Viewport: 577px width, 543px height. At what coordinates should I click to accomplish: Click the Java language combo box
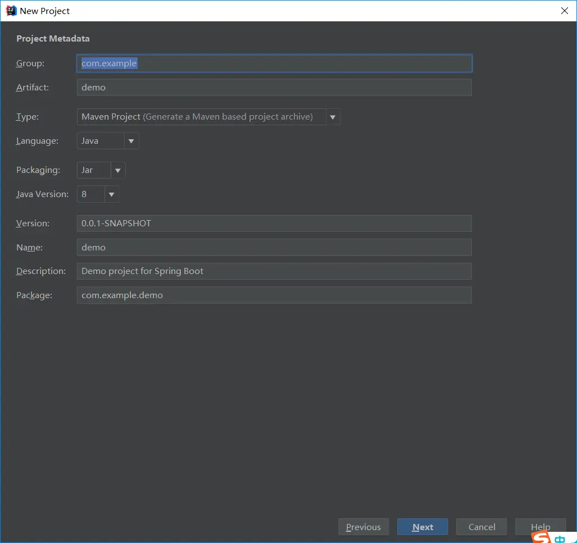[108, 141]
